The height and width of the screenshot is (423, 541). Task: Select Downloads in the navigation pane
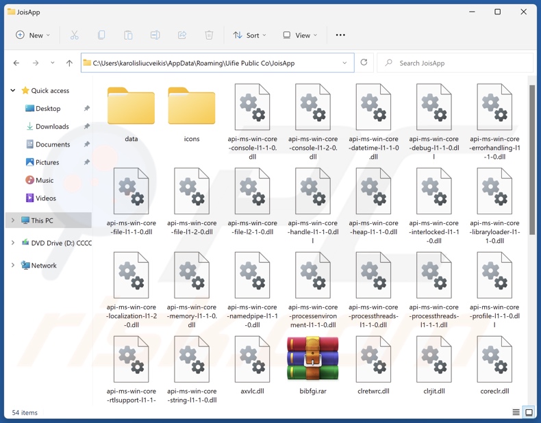pyautogui.click(x=52, y=127)
